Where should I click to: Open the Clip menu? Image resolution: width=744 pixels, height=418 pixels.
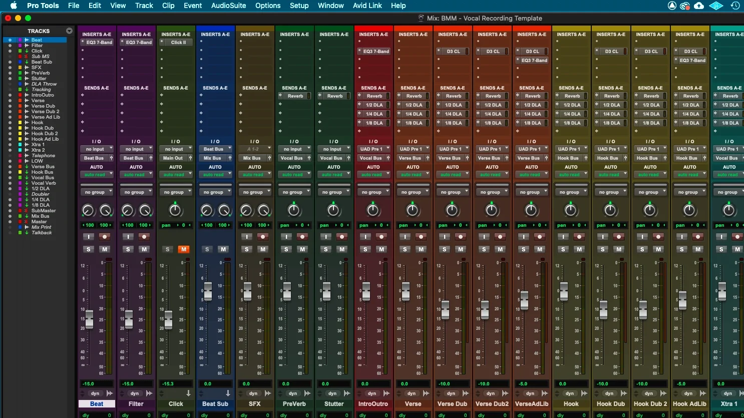(168, 6)
